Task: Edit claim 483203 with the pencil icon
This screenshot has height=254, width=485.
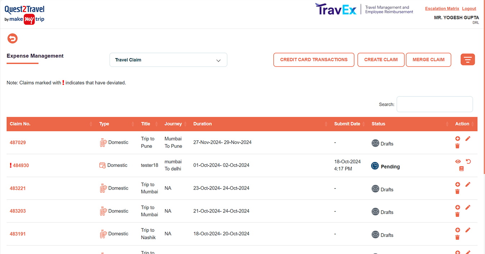Action: coord(468,207)
